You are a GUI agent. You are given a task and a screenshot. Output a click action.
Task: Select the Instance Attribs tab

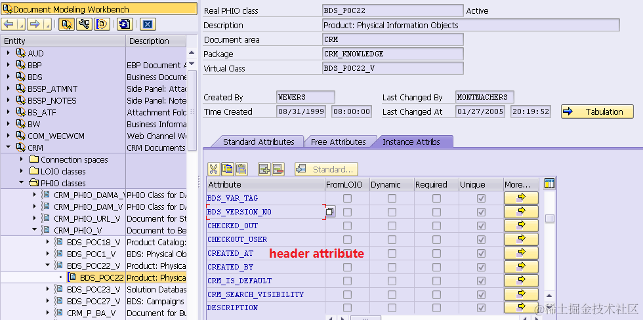pos(411,142)
